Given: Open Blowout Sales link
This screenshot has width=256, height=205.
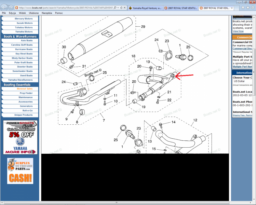Looking at the screenshot, I should click(25, 89).
